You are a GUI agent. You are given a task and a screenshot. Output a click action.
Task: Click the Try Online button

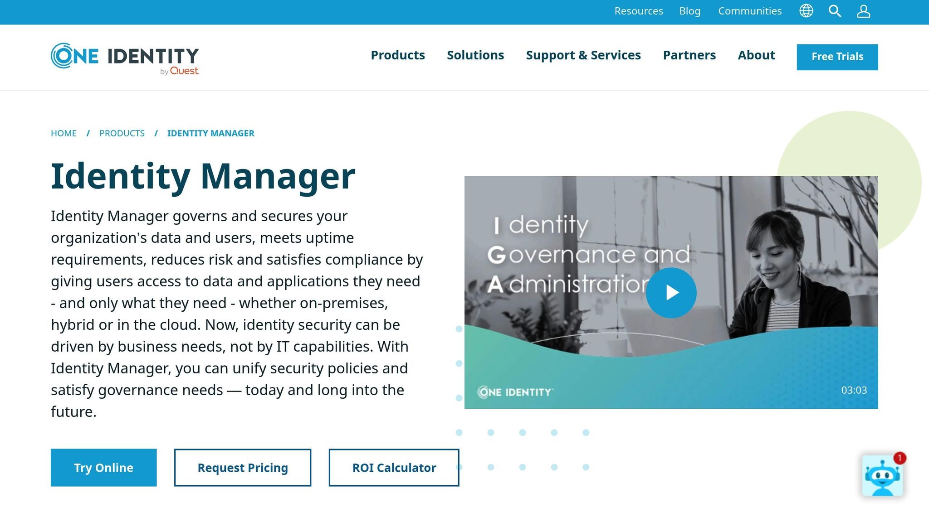coord(104,468)
